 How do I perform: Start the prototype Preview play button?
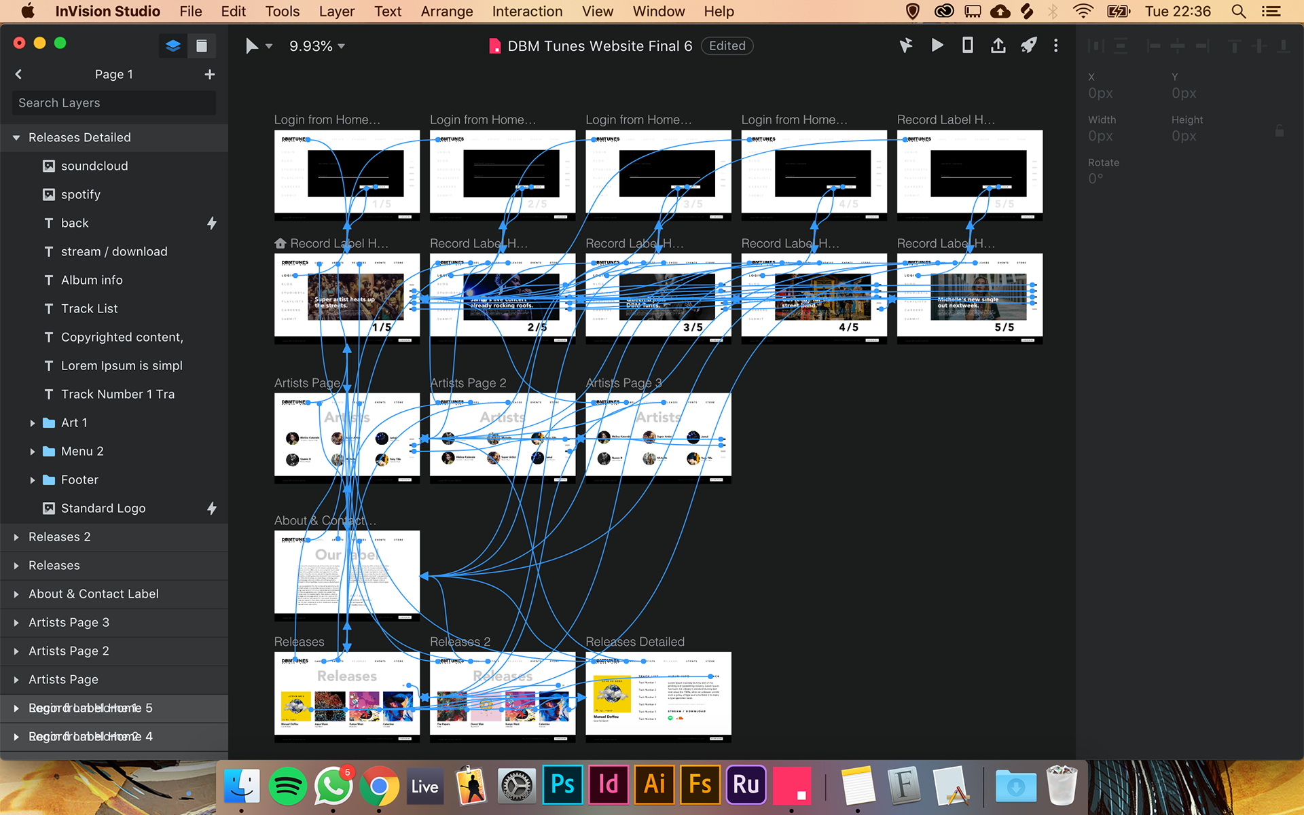[x=937, y=46]
